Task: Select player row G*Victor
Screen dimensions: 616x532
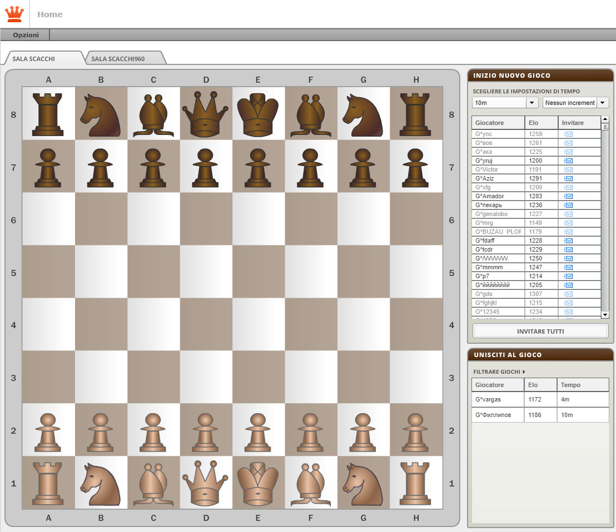Action: pyautogui.click(x=536, y=169)
